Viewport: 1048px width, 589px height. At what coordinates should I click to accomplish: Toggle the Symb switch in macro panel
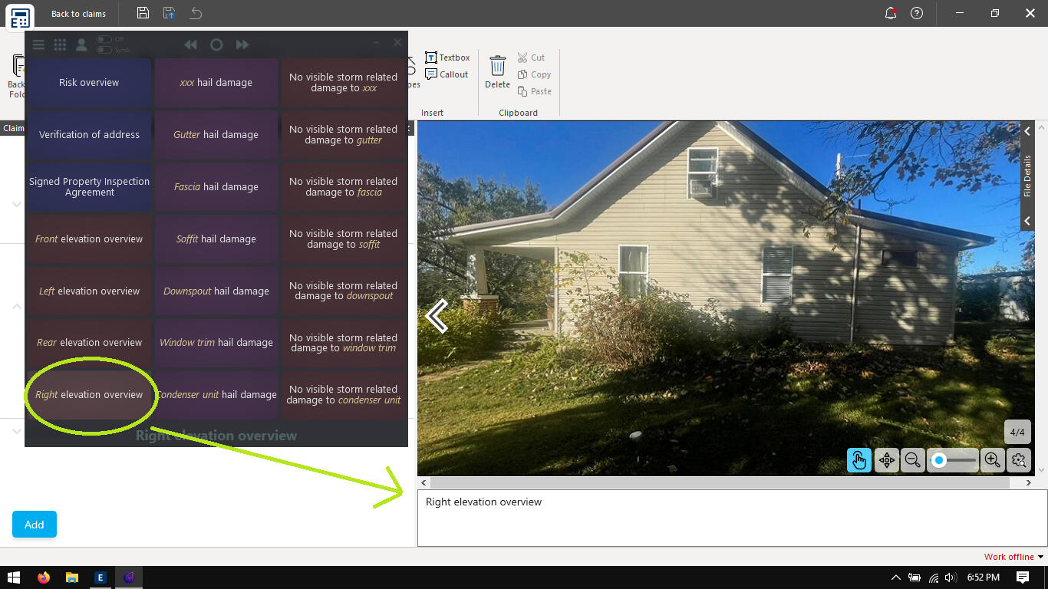(x=104, y=50)
